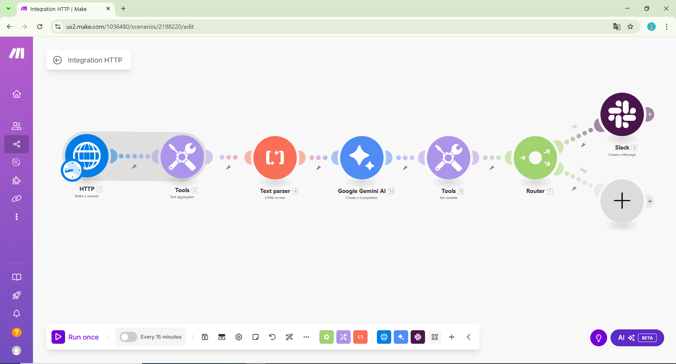Open filter wrench between HTTP and Tools

pyautogui.click(x=134, y=167)
